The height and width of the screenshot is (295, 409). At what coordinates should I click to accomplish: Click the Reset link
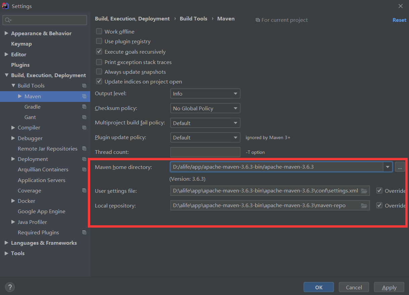coord(399,20)
